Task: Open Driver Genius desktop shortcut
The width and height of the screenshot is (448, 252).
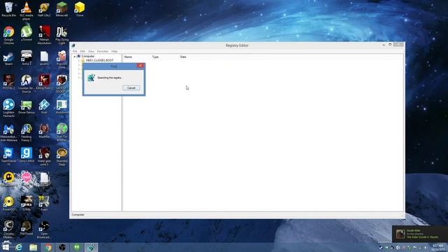Action: coord(27,107)
